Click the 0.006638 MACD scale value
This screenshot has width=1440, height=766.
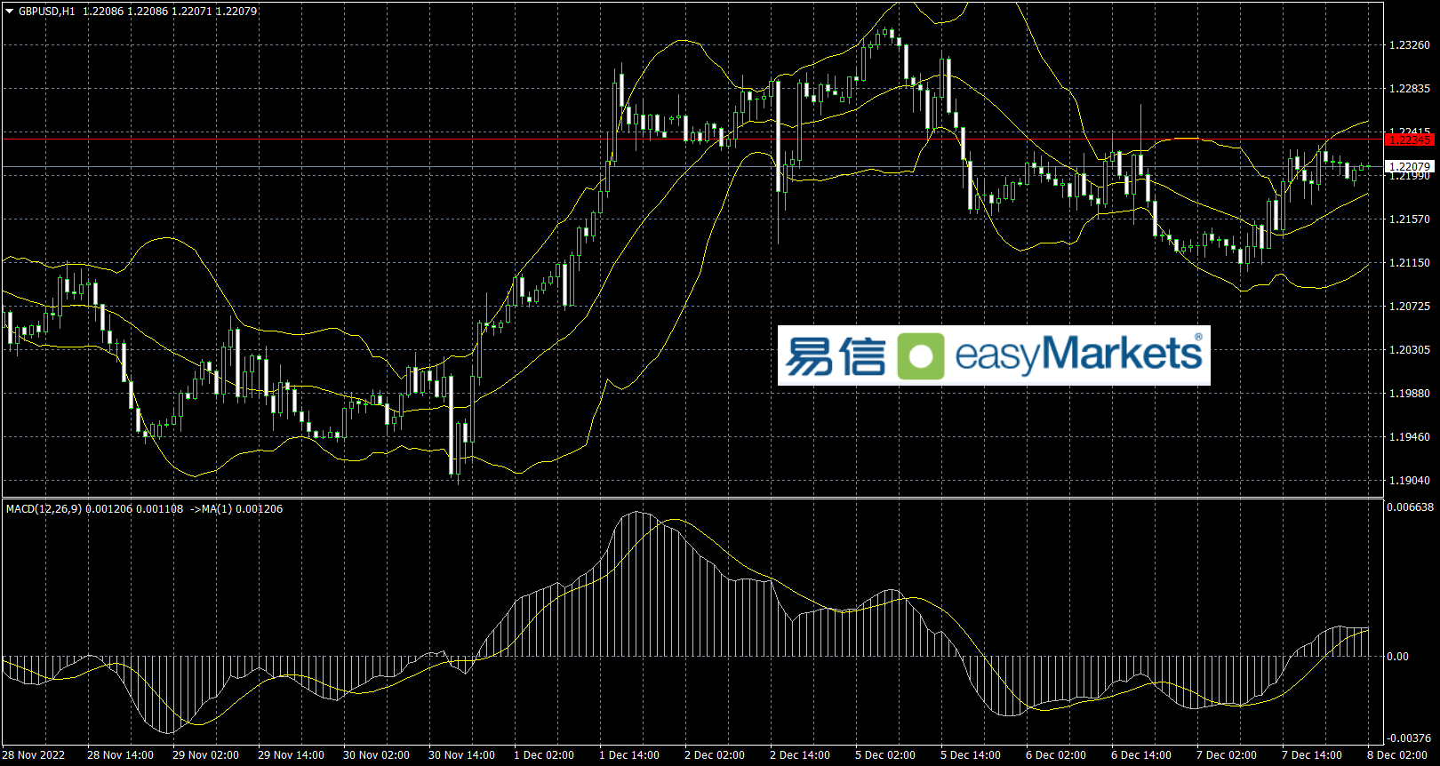(1411, 507)
